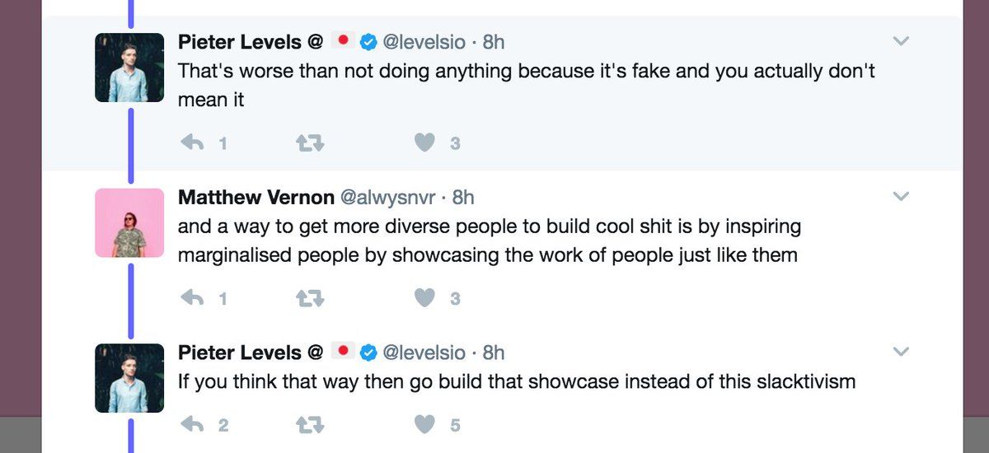Expand the chevron menu on Matthew Vernon's tweet
This screenshot has width=989, height=453.
(901, 197)
